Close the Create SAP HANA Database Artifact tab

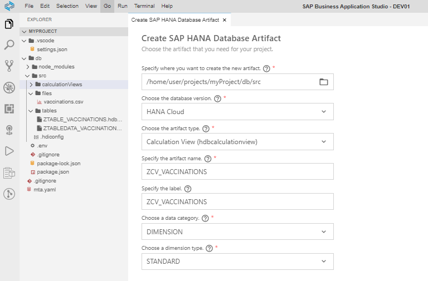click(x=225, y=20)
